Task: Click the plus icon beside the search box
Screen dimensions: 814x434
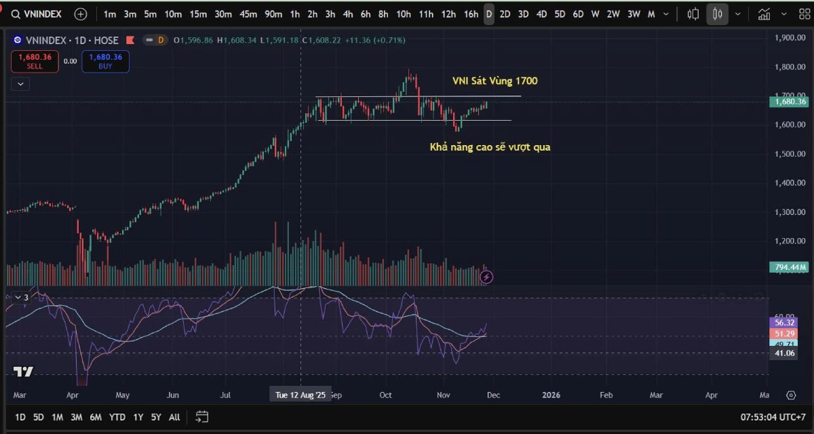Action: tap(80, 14)
